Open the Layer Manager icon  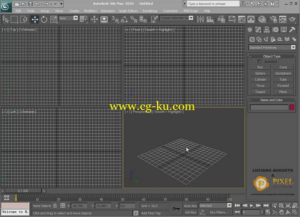[221, 20]
